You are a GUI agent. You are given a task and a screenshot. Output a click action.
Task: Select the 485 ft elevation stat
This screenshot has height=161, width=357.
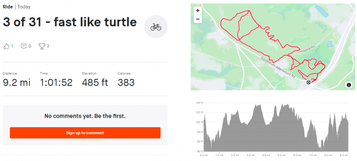click(x=95, y=83)
